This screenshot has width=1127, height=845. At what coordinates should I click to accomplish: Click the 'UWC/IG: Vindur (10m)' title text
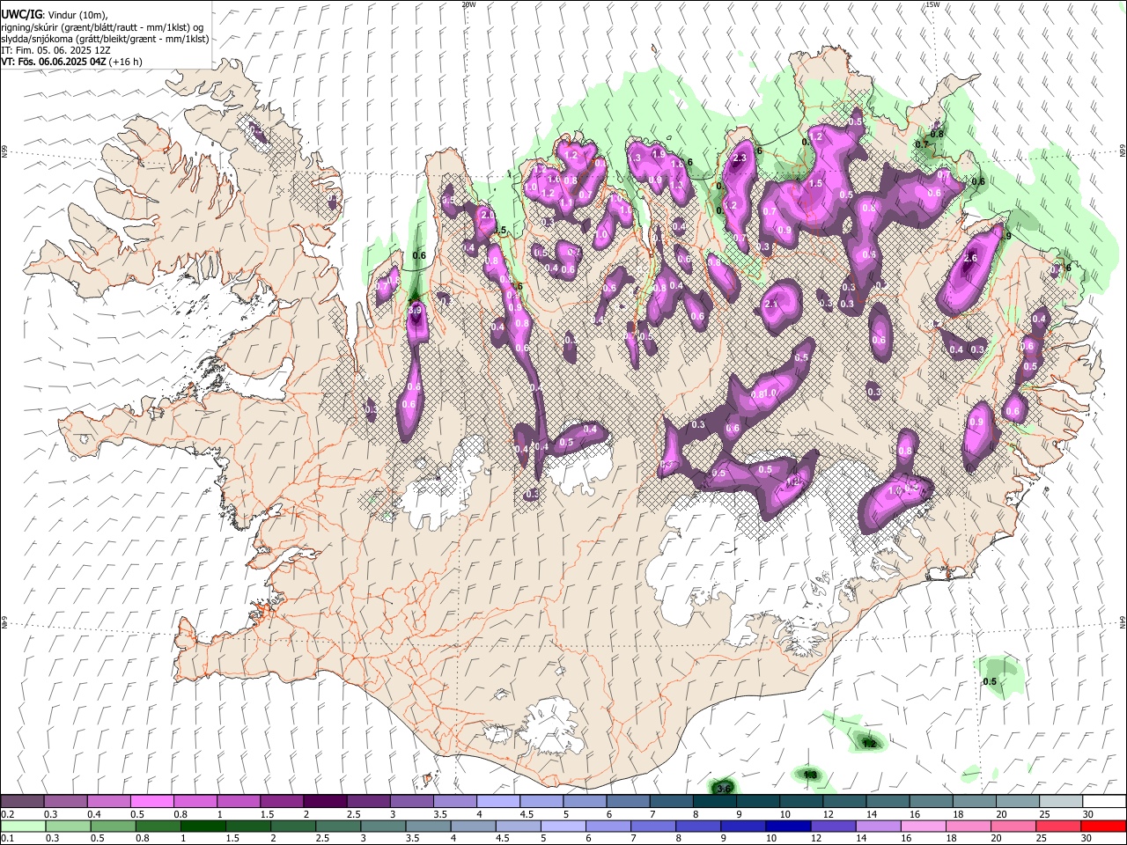54,14
